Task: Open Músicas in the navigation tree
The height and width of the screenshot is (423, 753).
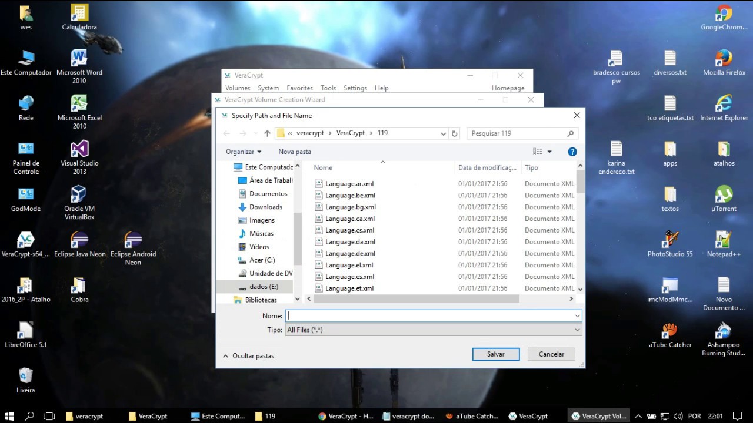Action: coord(255,233)
